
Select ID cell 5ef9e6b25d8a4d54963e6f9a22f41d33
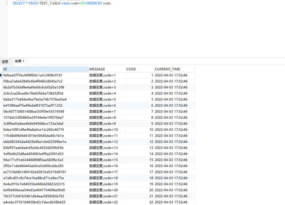[x=45, y=154]
